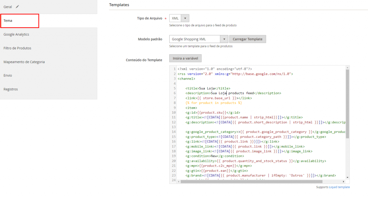The image size is (368, 200).
Task: Click the <g:condition>New line
Action: 215,156
